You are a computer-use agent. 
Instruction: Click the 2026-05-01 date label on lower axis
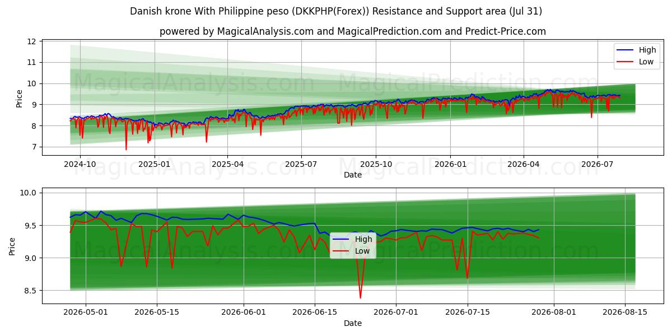pos(86,312)
